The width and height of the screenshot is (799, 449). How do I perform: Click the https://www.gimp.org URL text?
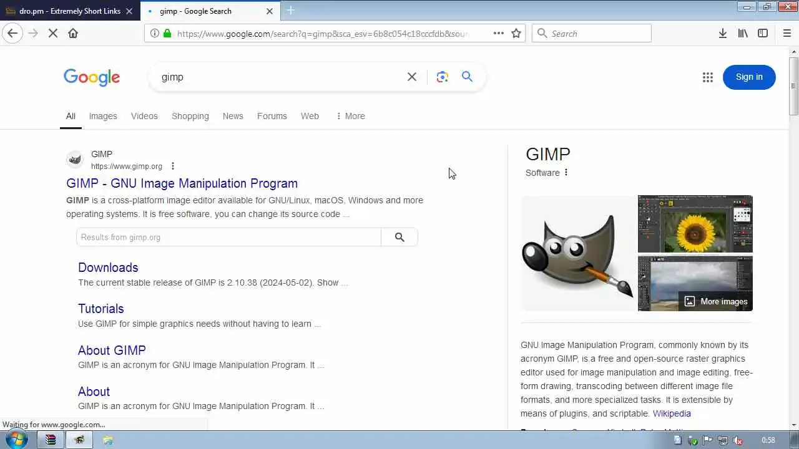[x=127, y=166]
